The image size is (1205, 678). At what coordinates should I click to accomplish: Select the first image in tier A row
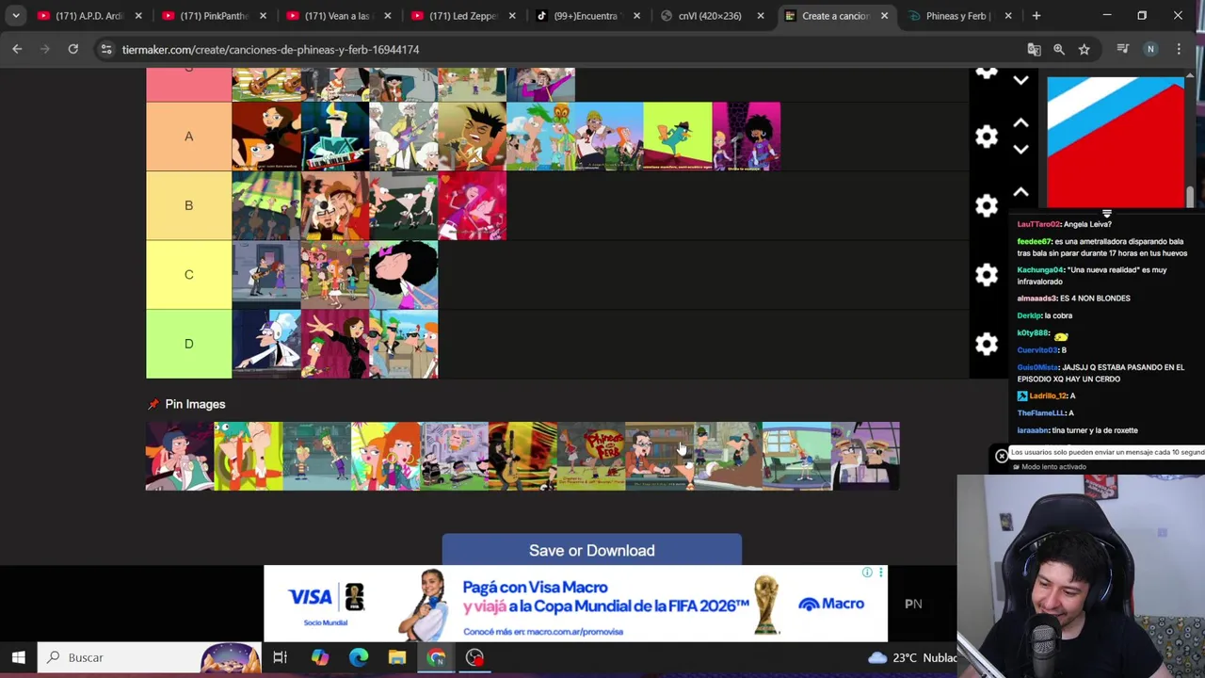(266, 137)
